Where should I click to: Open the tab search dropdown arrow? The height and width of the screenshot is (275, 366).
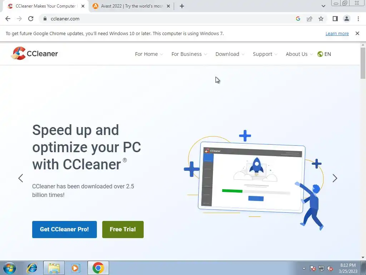coord(323,6)
